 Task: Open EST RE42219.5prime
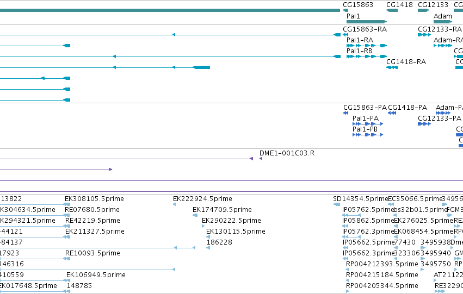92,221
